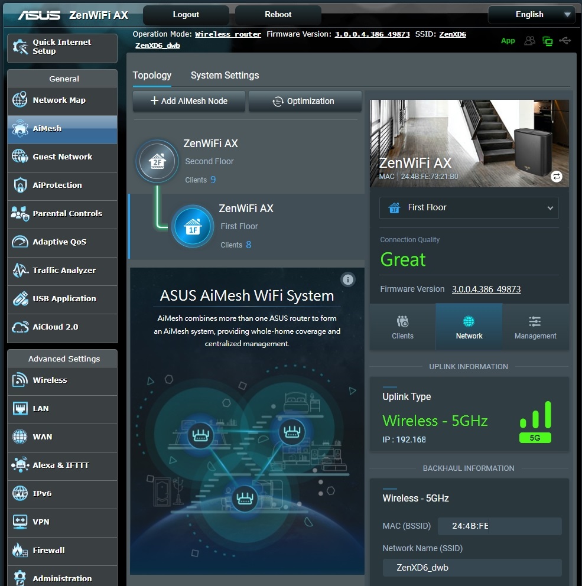
Task: Open Quick Internet Setup wizard
Action: tap(62, 48)
